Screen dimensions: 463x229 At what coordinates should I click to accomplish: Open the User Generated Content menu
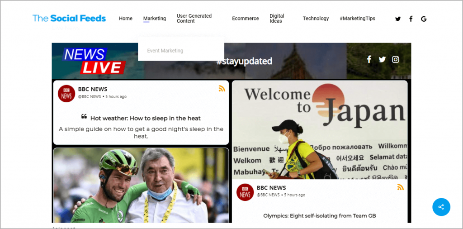click(194, 18)
